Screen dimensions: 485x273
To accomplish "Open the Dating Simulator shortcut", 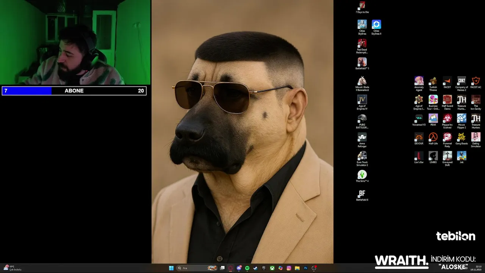I will tap(476, 140).
